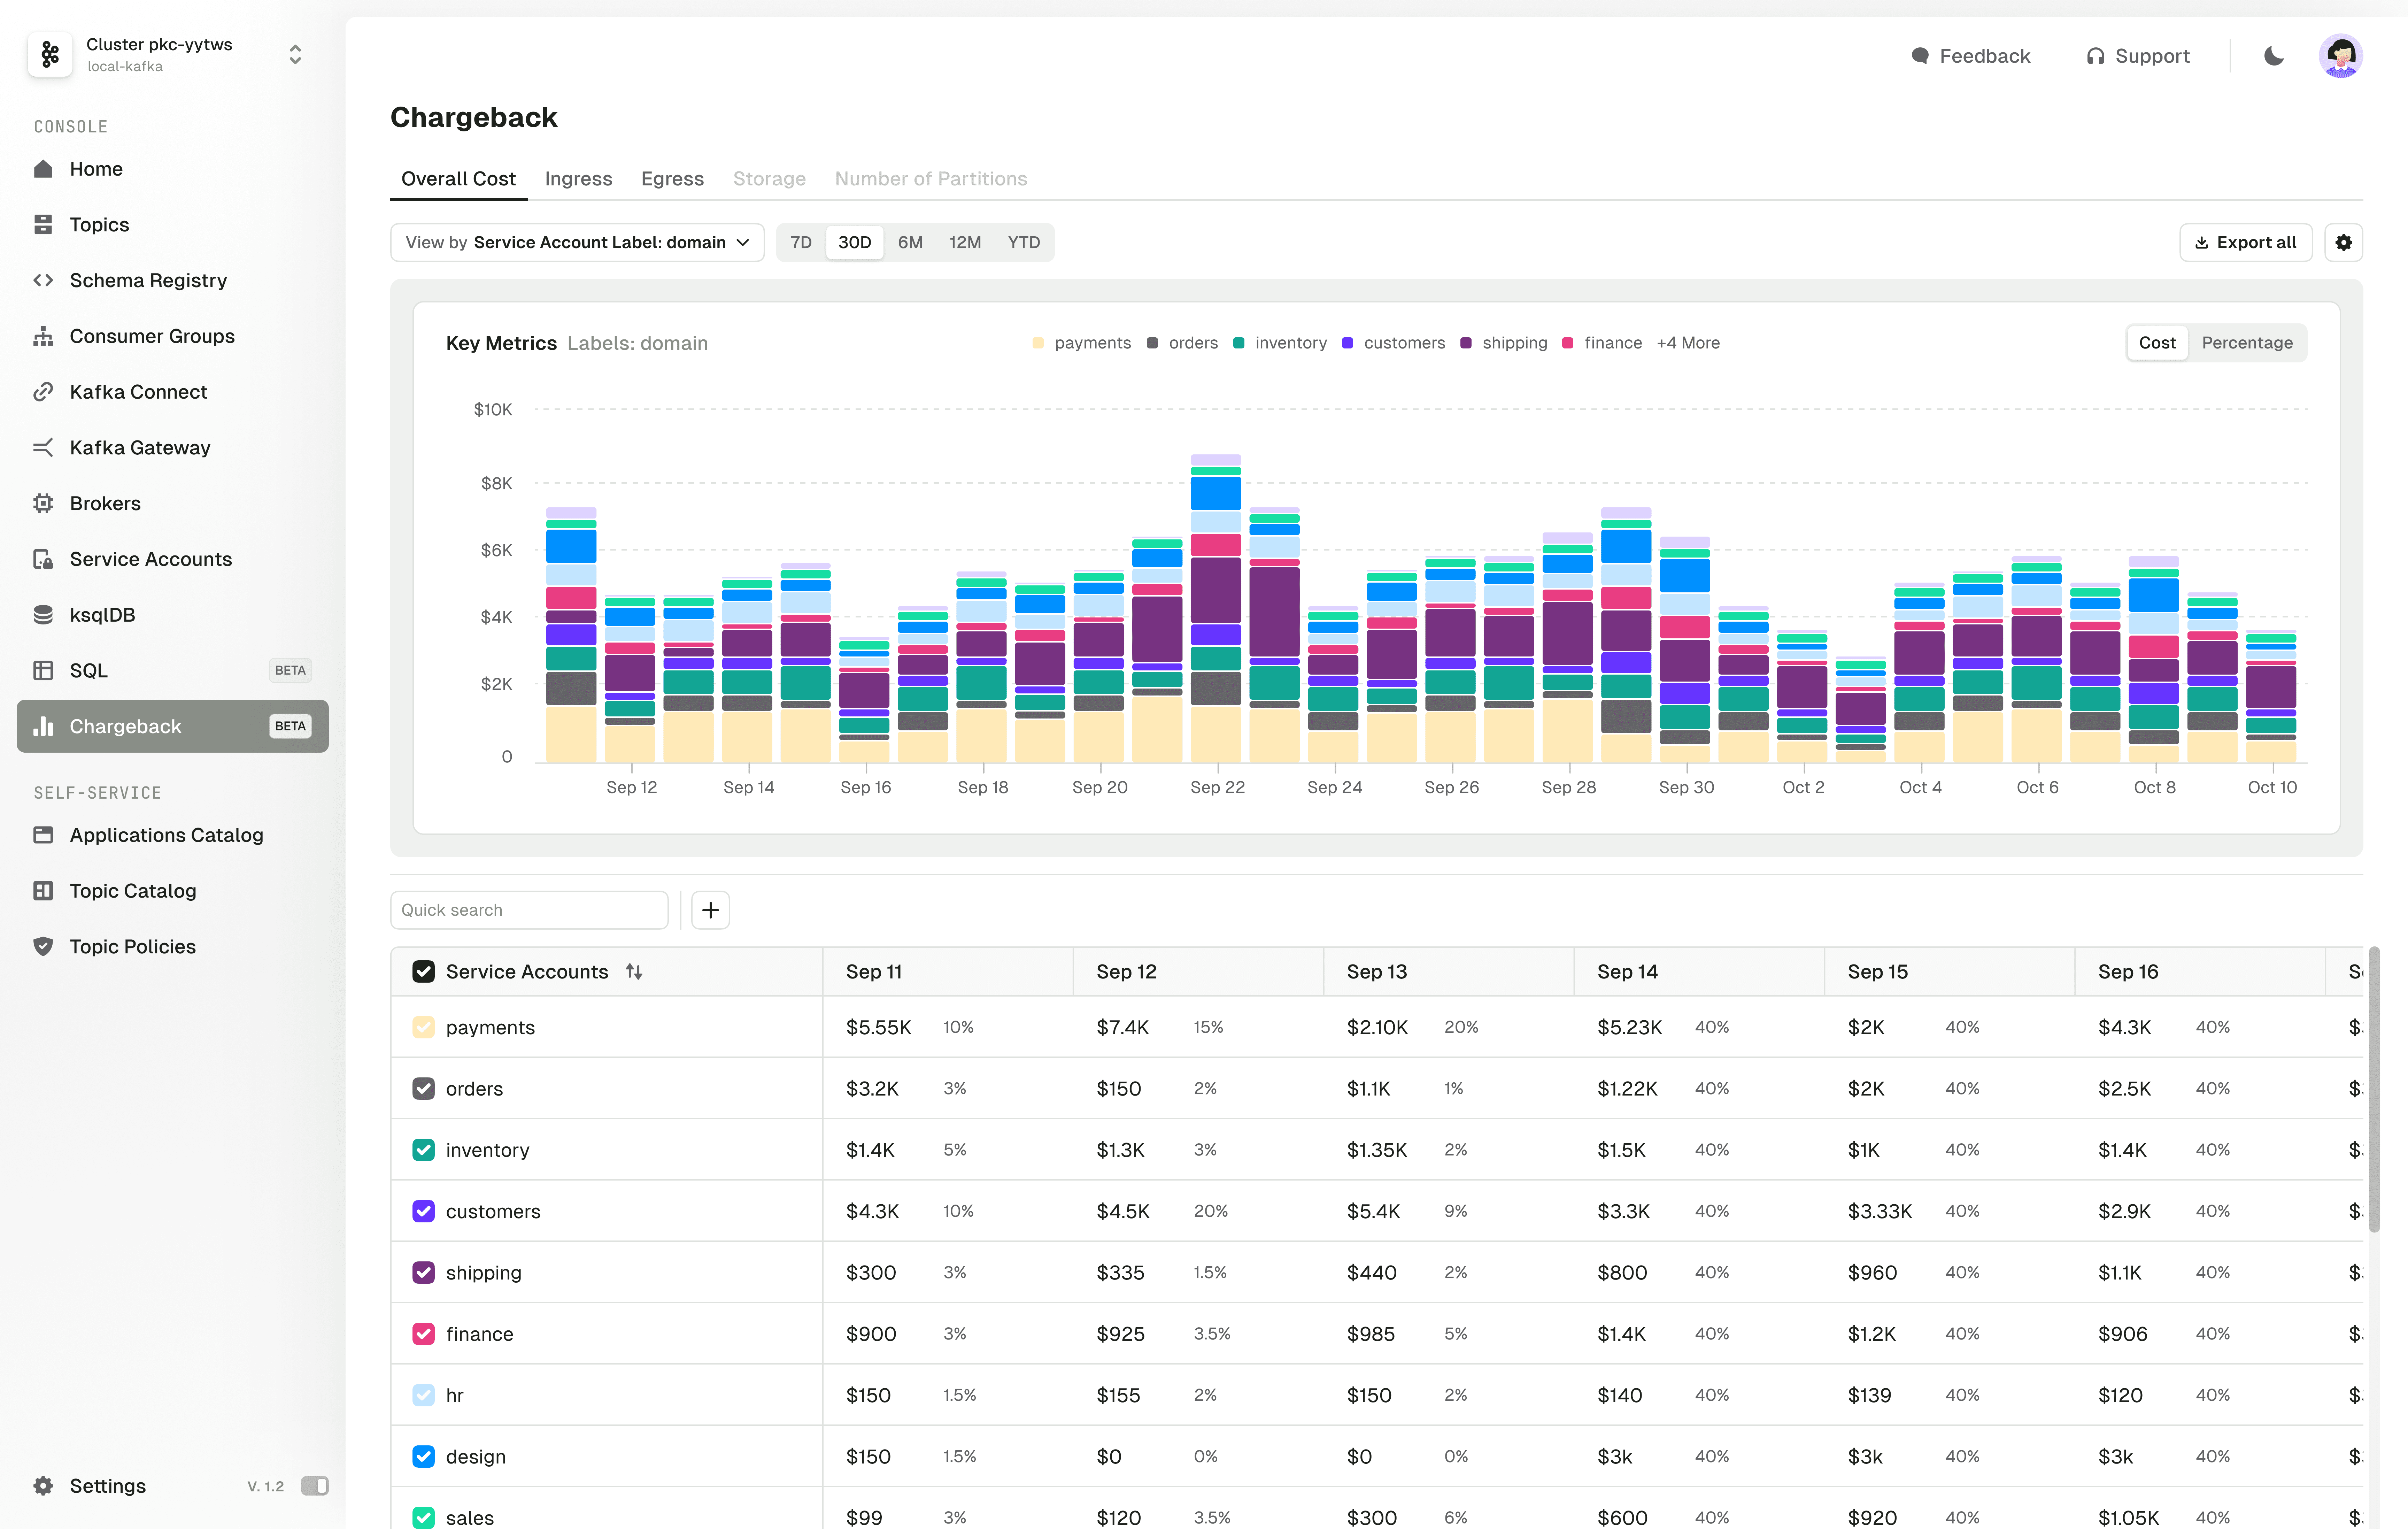The image size is (2408, 1529).
Task: Switch to the Ingress tab
Action: click(577, 177)
